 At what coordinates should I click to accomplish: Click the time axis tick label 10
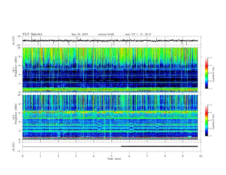(201, 156)
